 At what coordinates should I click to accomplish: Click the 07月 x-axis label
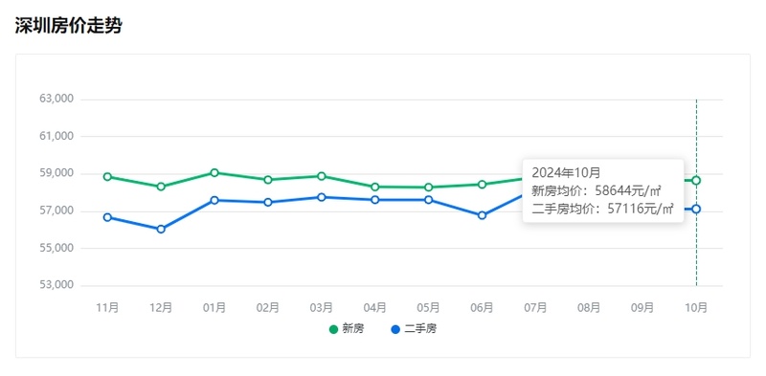tap(535, 308)
